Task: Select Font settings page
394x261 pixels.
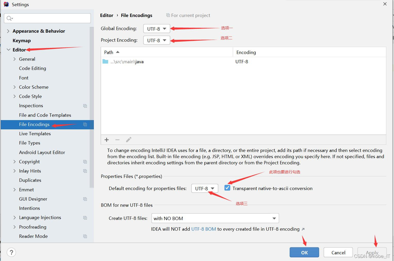Action: [24, 78]
